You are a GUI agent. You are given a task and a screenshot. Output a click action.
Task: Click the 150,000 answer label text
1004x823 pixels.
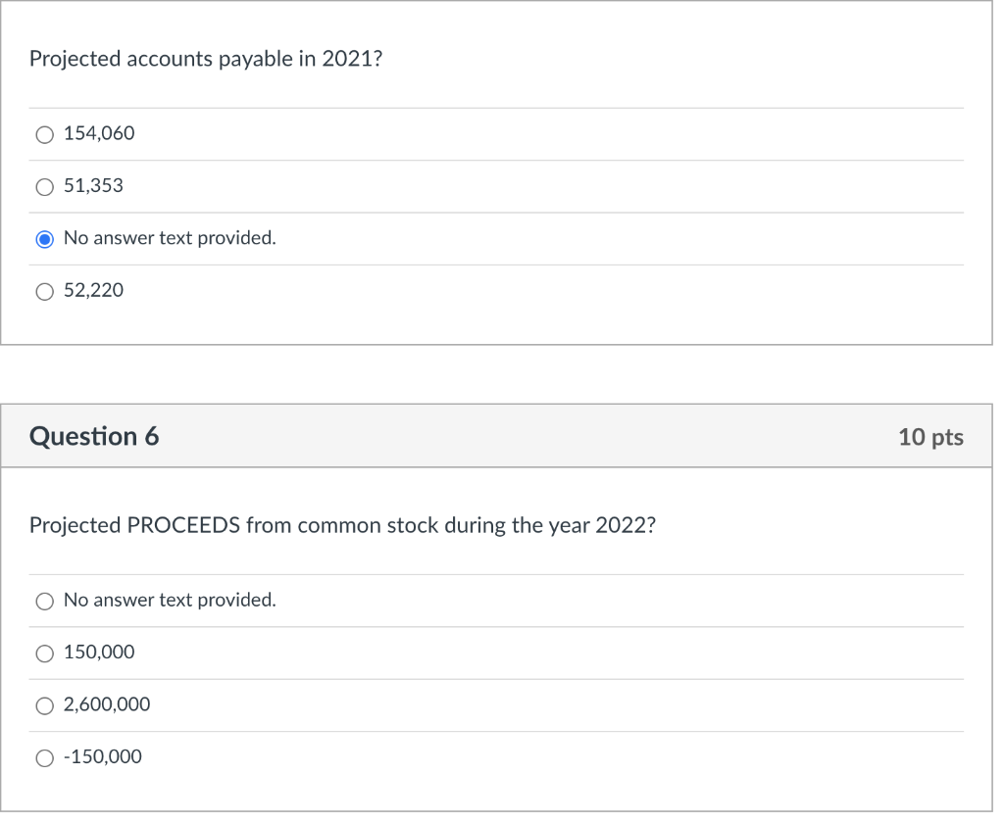point(99,653)
